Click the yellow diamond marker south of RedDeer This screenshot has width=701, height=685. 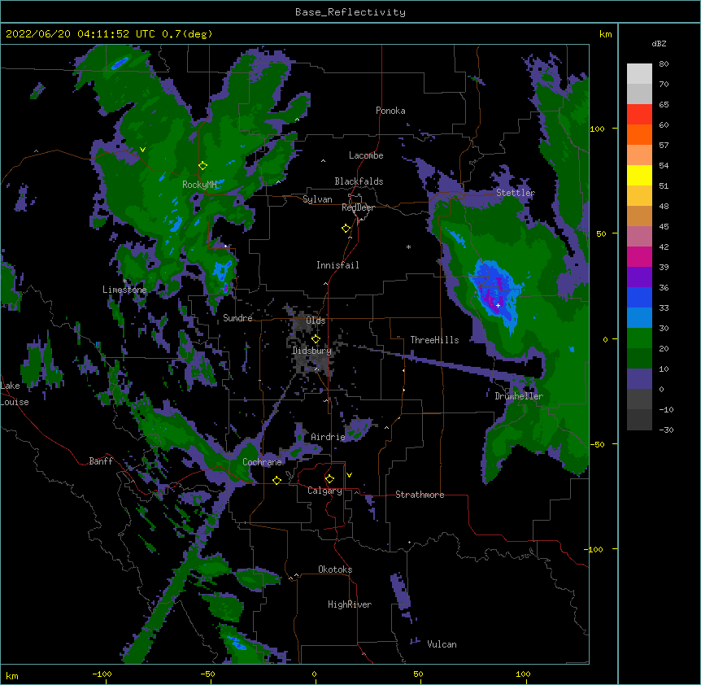[346, 229]
